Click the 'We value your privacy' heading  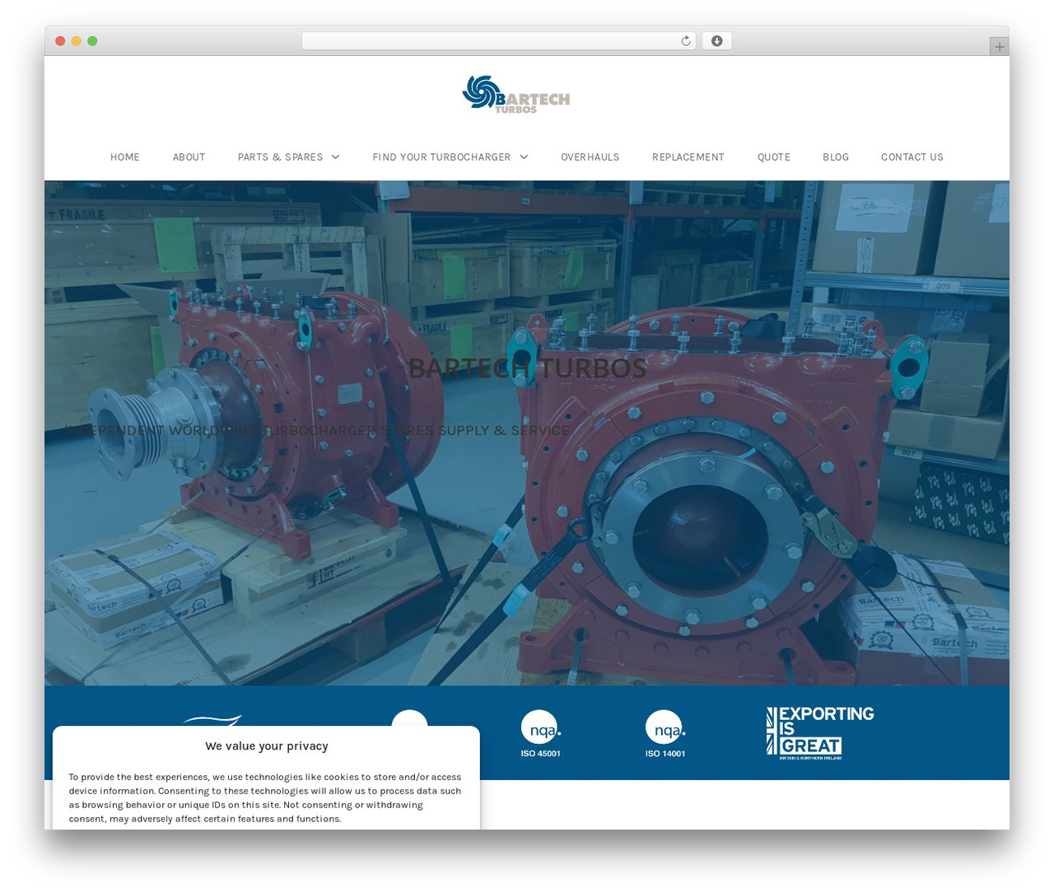coord(267,746)
